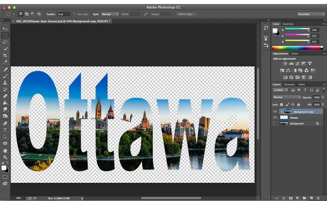This screenshot has height=201, width=327.
Task: Select the Lasso tool
Action: point(5,42)
